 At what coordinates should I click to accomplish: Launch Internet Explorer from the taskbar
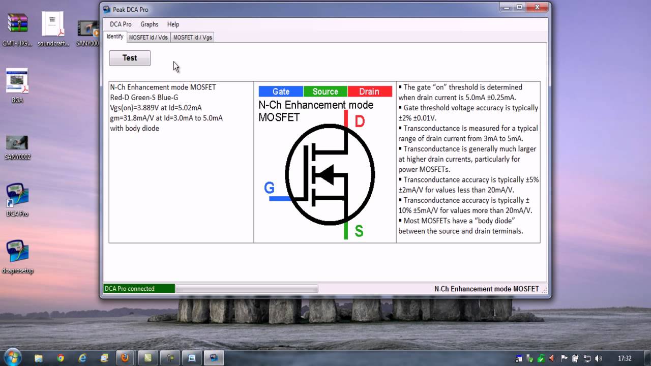pos(82,358)
